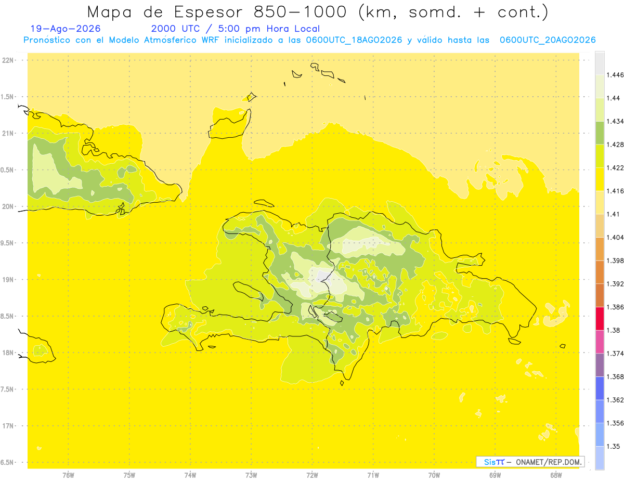Click the legend value 1.386

615,307
